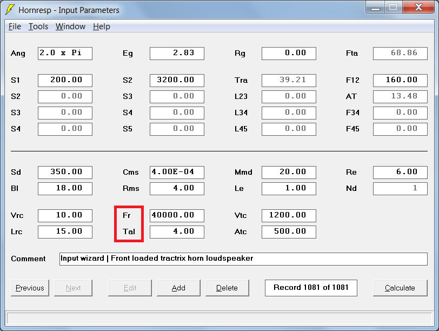Open the Window menu
The width and height of the screenshot is (439, 331).
click(x=70, y=27)
